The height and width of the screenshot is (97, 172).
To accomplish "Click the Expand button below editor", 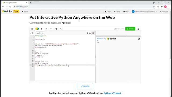I will click(x=85, y=86).
